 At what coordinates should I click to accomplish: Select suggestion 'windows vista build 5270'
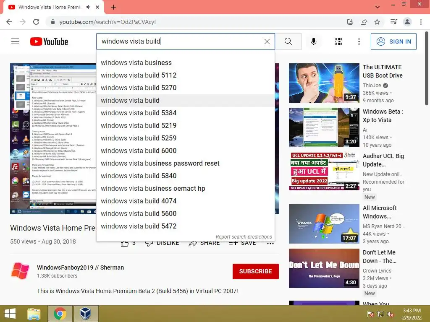185,88
